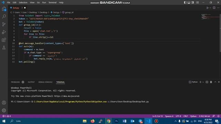221x124 pixels.
Task: Open the File menu
Action: (8, 2)
